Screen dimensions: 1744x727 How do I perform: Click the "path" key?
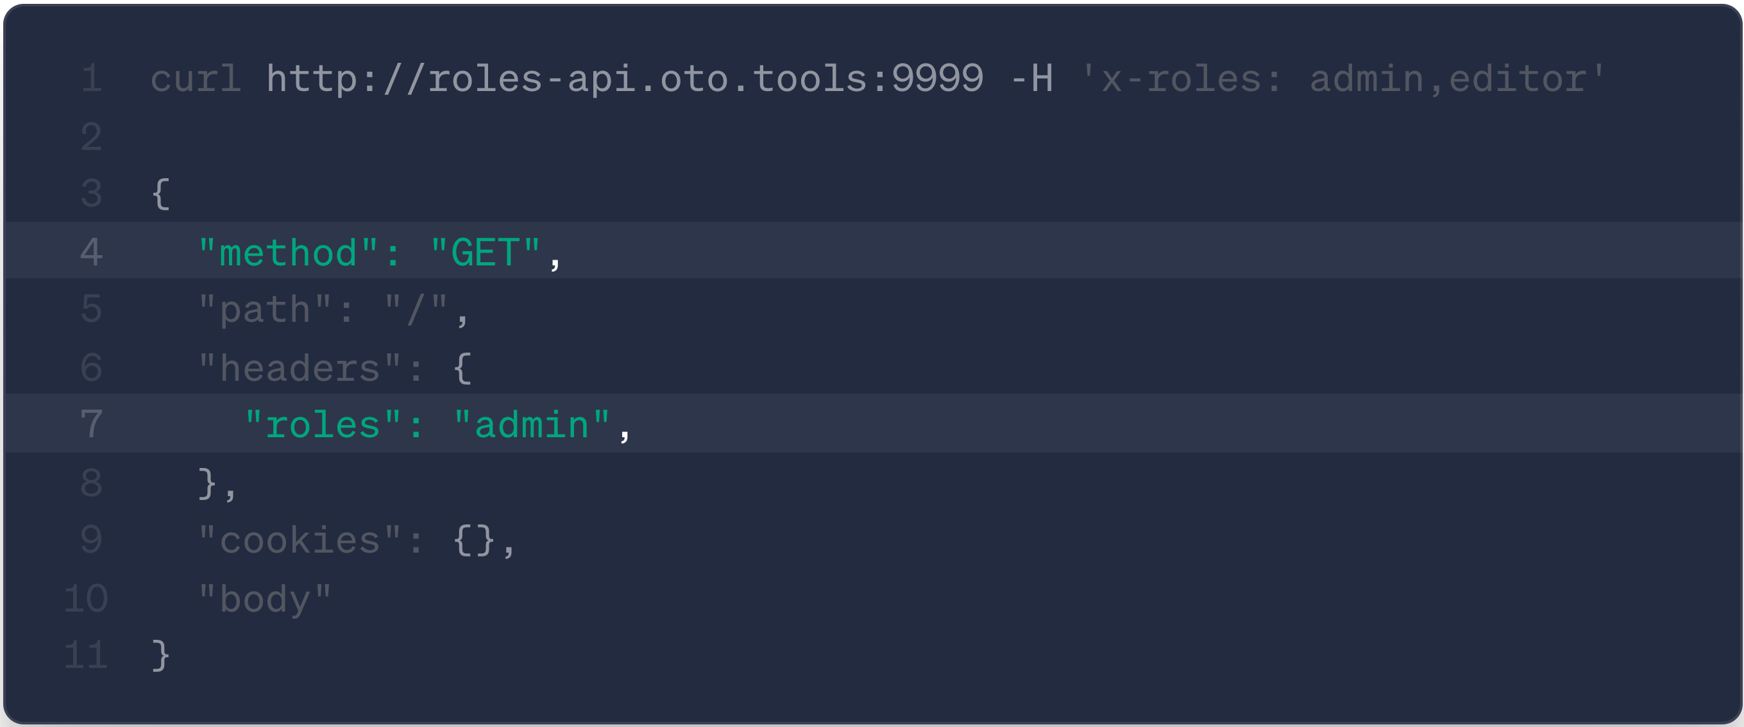(264, 310)
